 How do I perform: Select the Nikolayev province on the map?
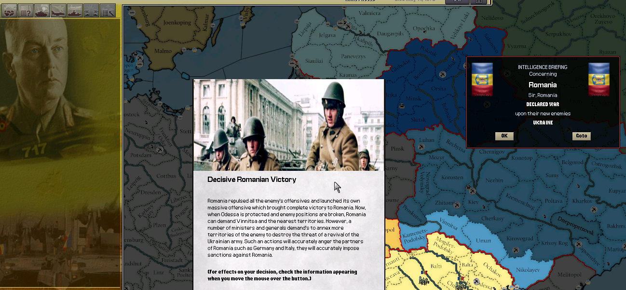527,269
